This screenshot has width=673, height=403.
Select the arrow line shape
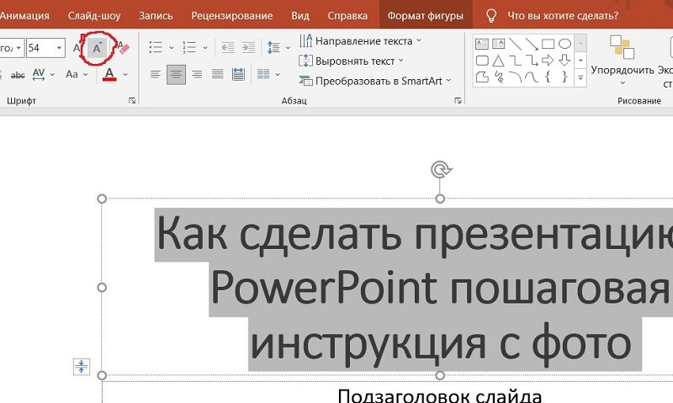(532, 44)
